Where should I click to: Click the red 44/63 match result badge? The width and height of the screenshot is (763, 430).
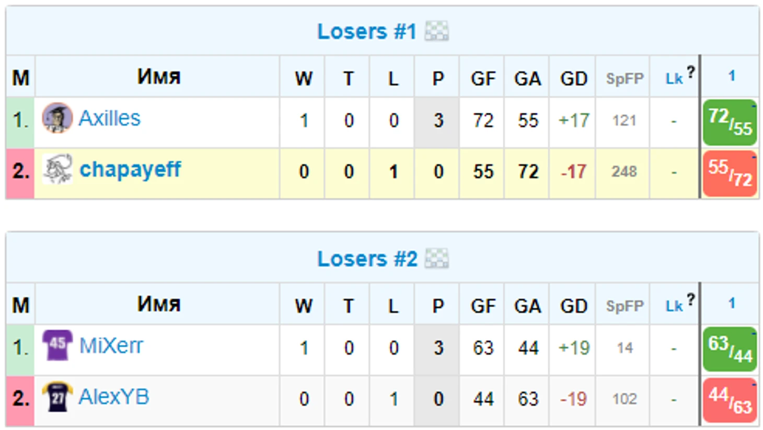(x=730, y=400)
